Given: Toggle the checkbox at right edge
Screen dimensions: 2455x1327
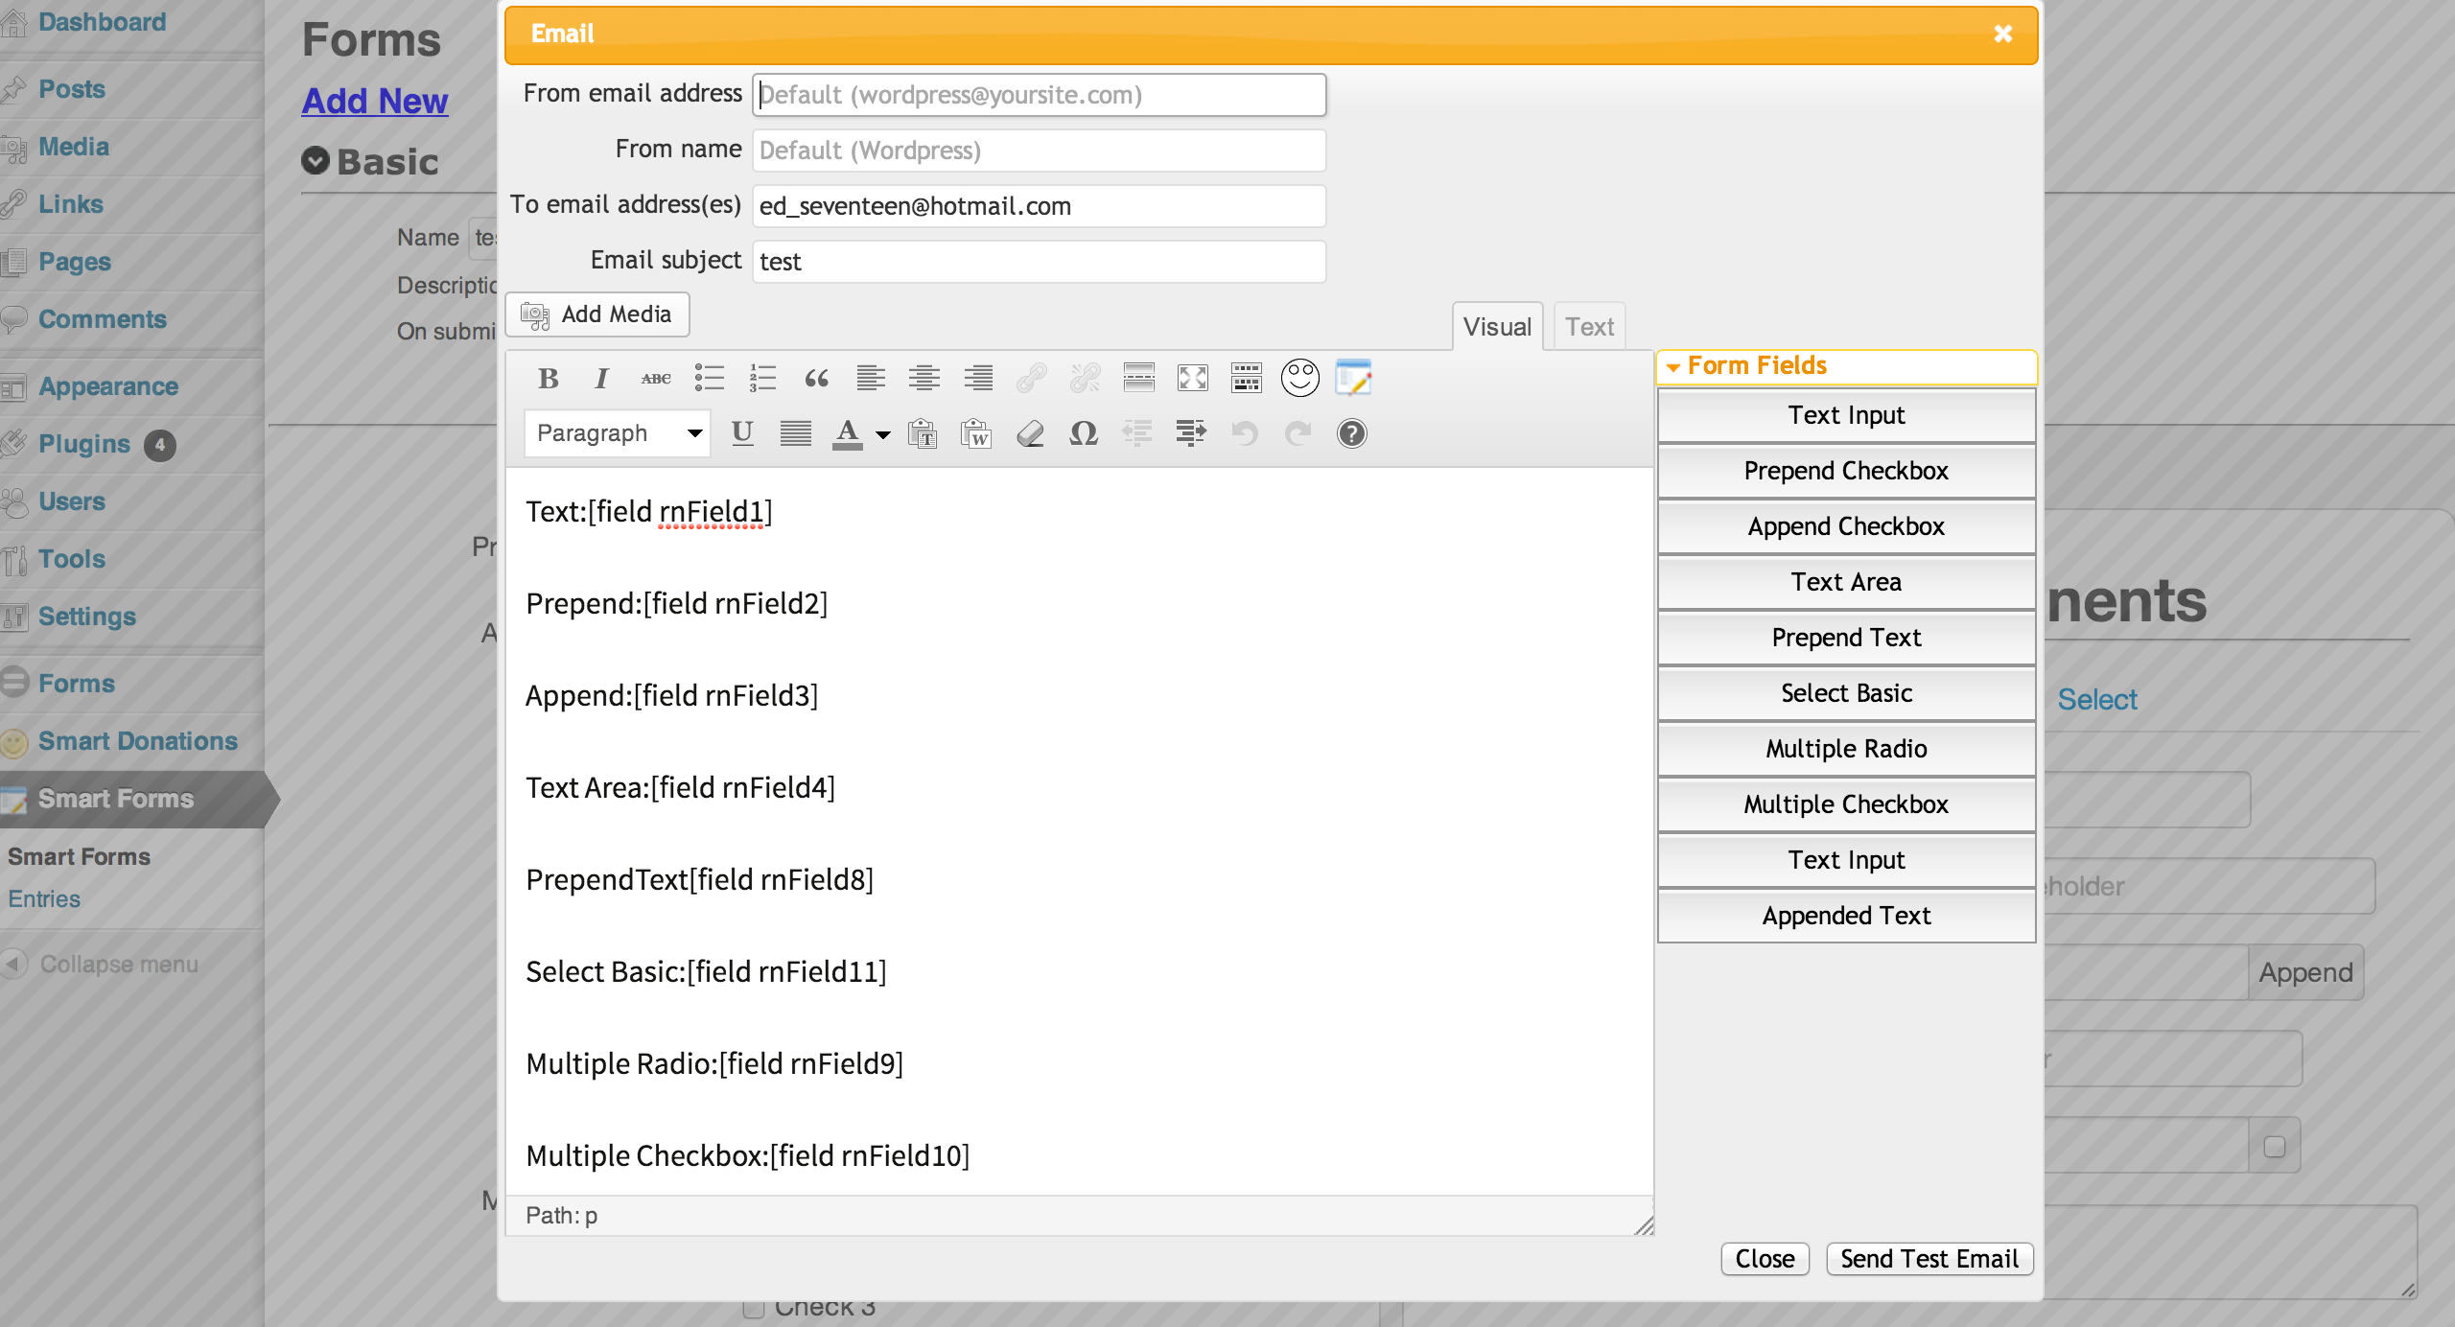Looking at the screenshot, I should 2274,1147.
